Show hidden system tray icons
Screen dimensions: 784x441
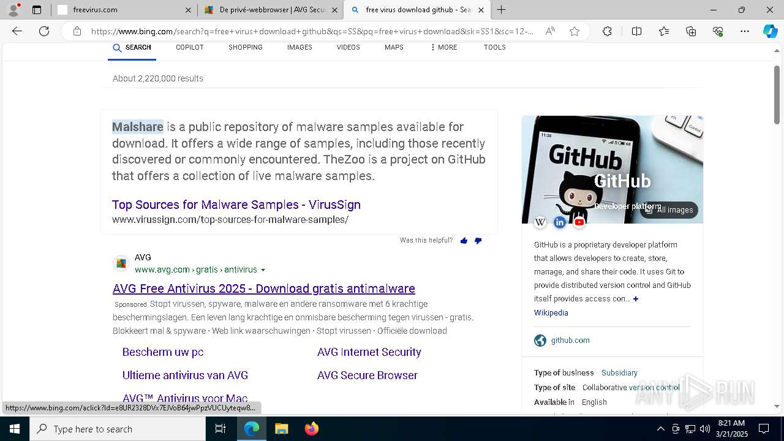[x=660, y=429]
